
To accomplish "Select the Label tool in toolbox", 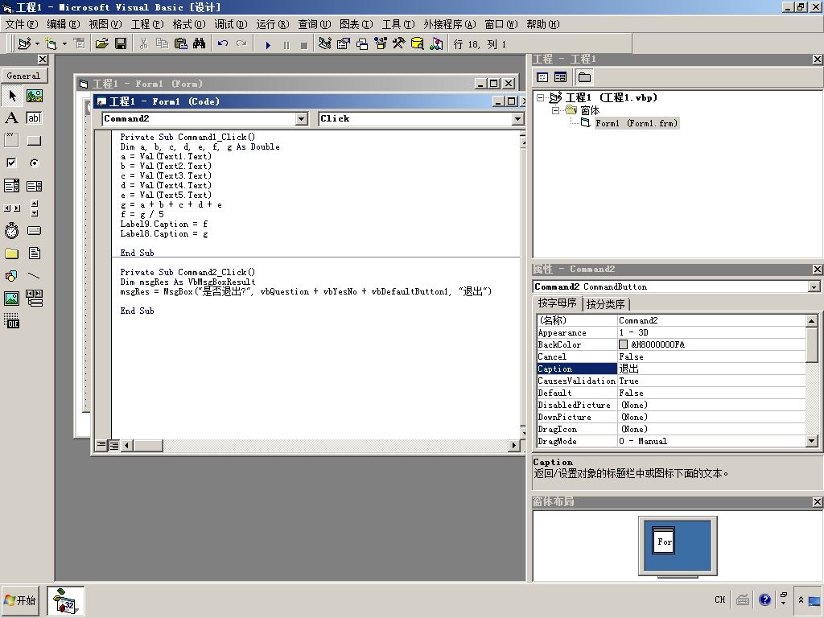I will [x=11, y=117].
